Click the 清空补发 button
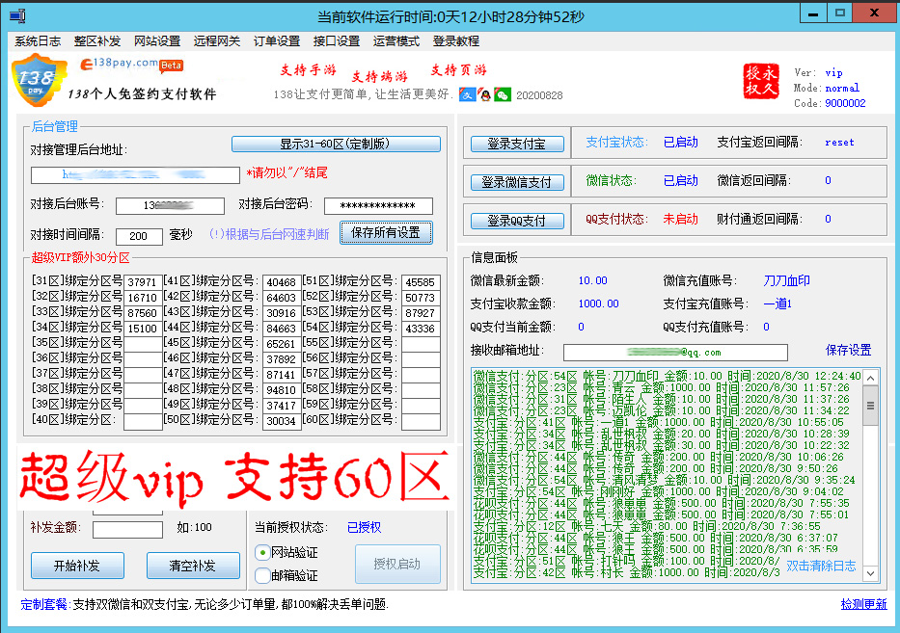 [194, 566]
